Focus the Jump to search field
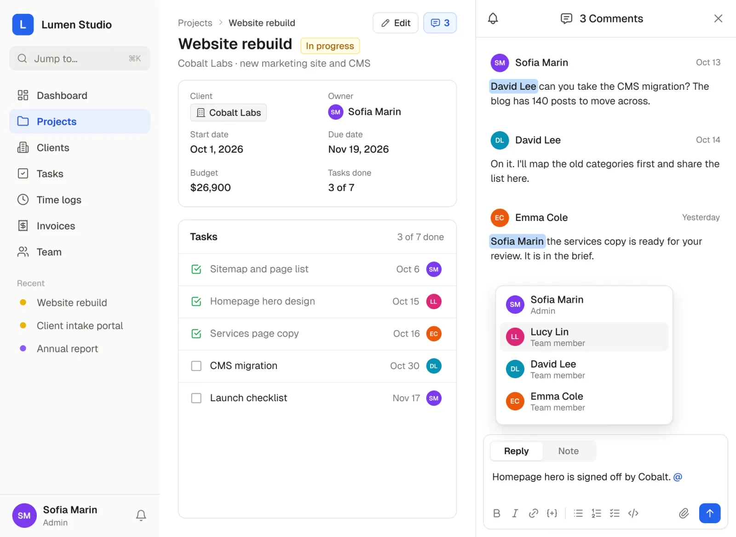The width and height of the screenshot is (736, 537). click(x=80, y=58)
